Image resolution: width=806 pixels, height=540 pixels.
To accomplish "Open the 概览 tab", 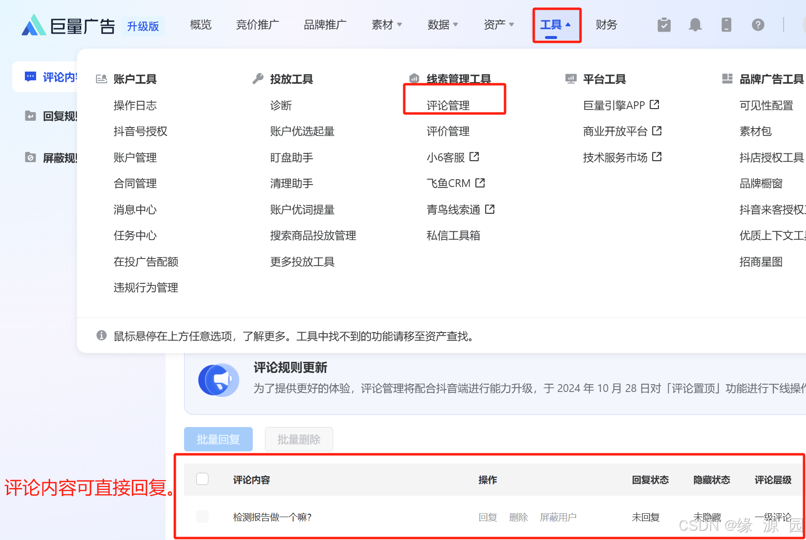I will point(201,25).
